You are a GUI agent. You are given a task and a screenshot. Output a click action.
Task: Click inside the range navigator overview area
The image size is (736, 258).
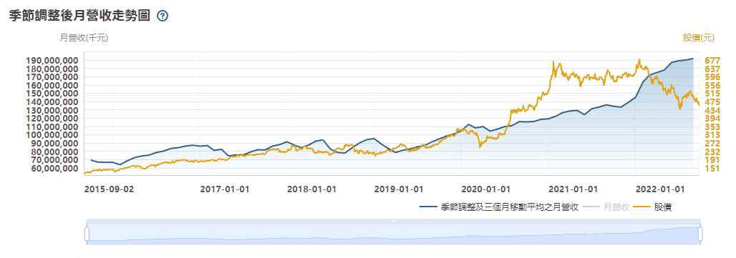point(394,234)
